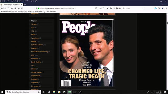Open the Ehrenmann topic link
Screen dimensions: 168x94
[x=35, y=86]
